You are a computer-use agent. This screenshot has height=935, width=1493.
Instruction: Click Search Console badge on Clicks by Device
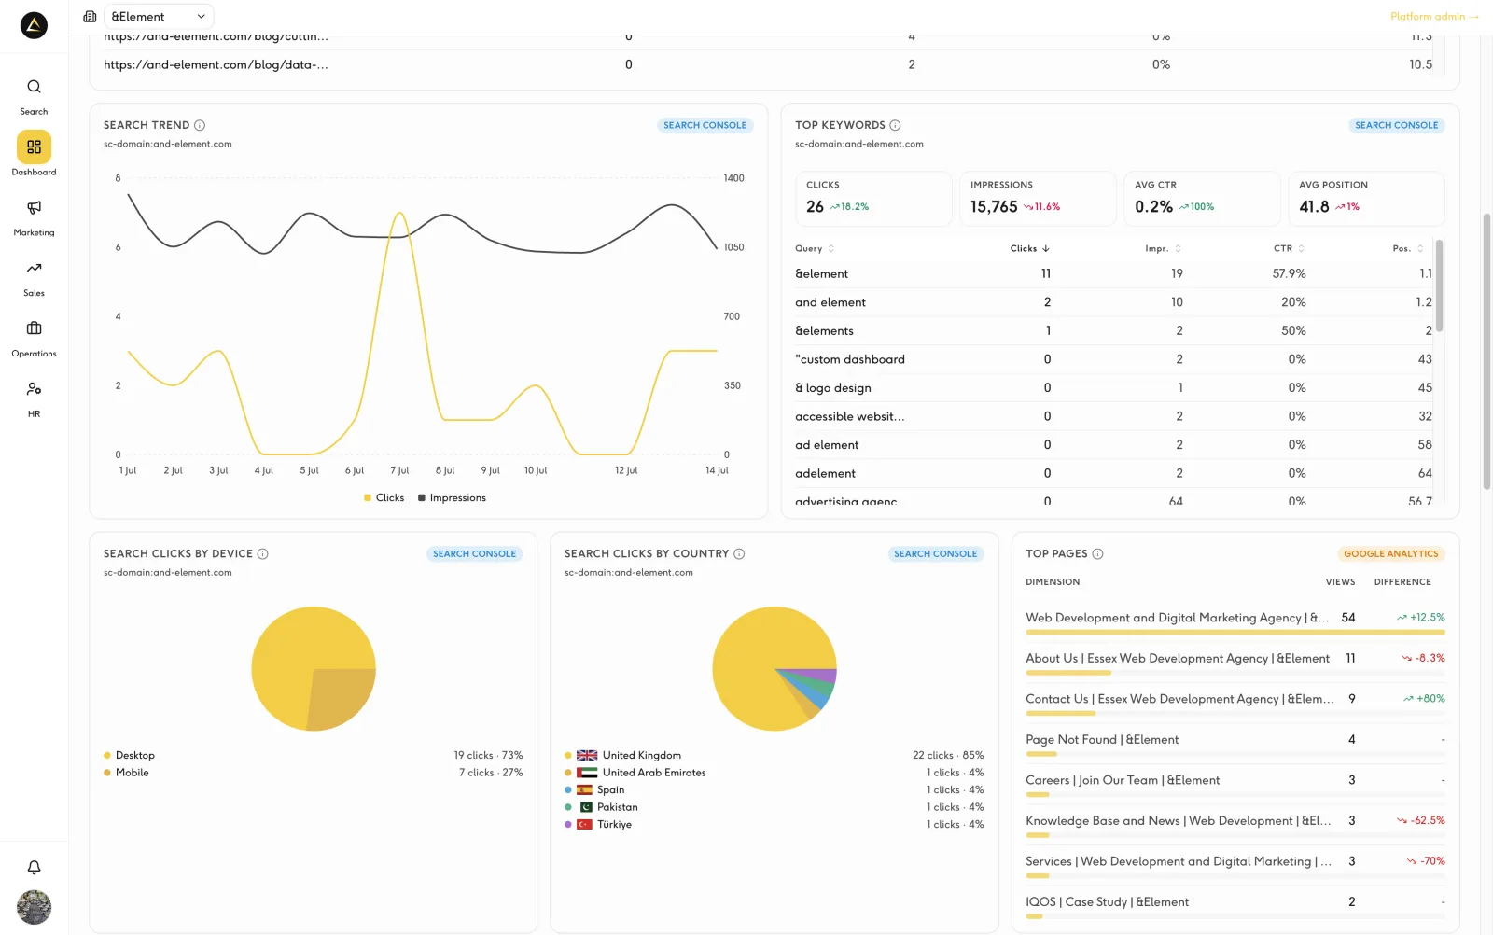point(474,553)
